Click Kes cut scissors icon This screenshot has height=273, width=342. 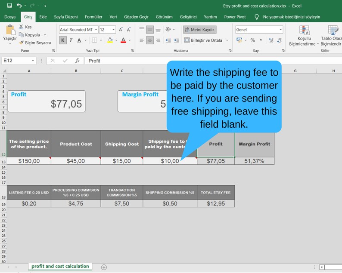point(21,27)
